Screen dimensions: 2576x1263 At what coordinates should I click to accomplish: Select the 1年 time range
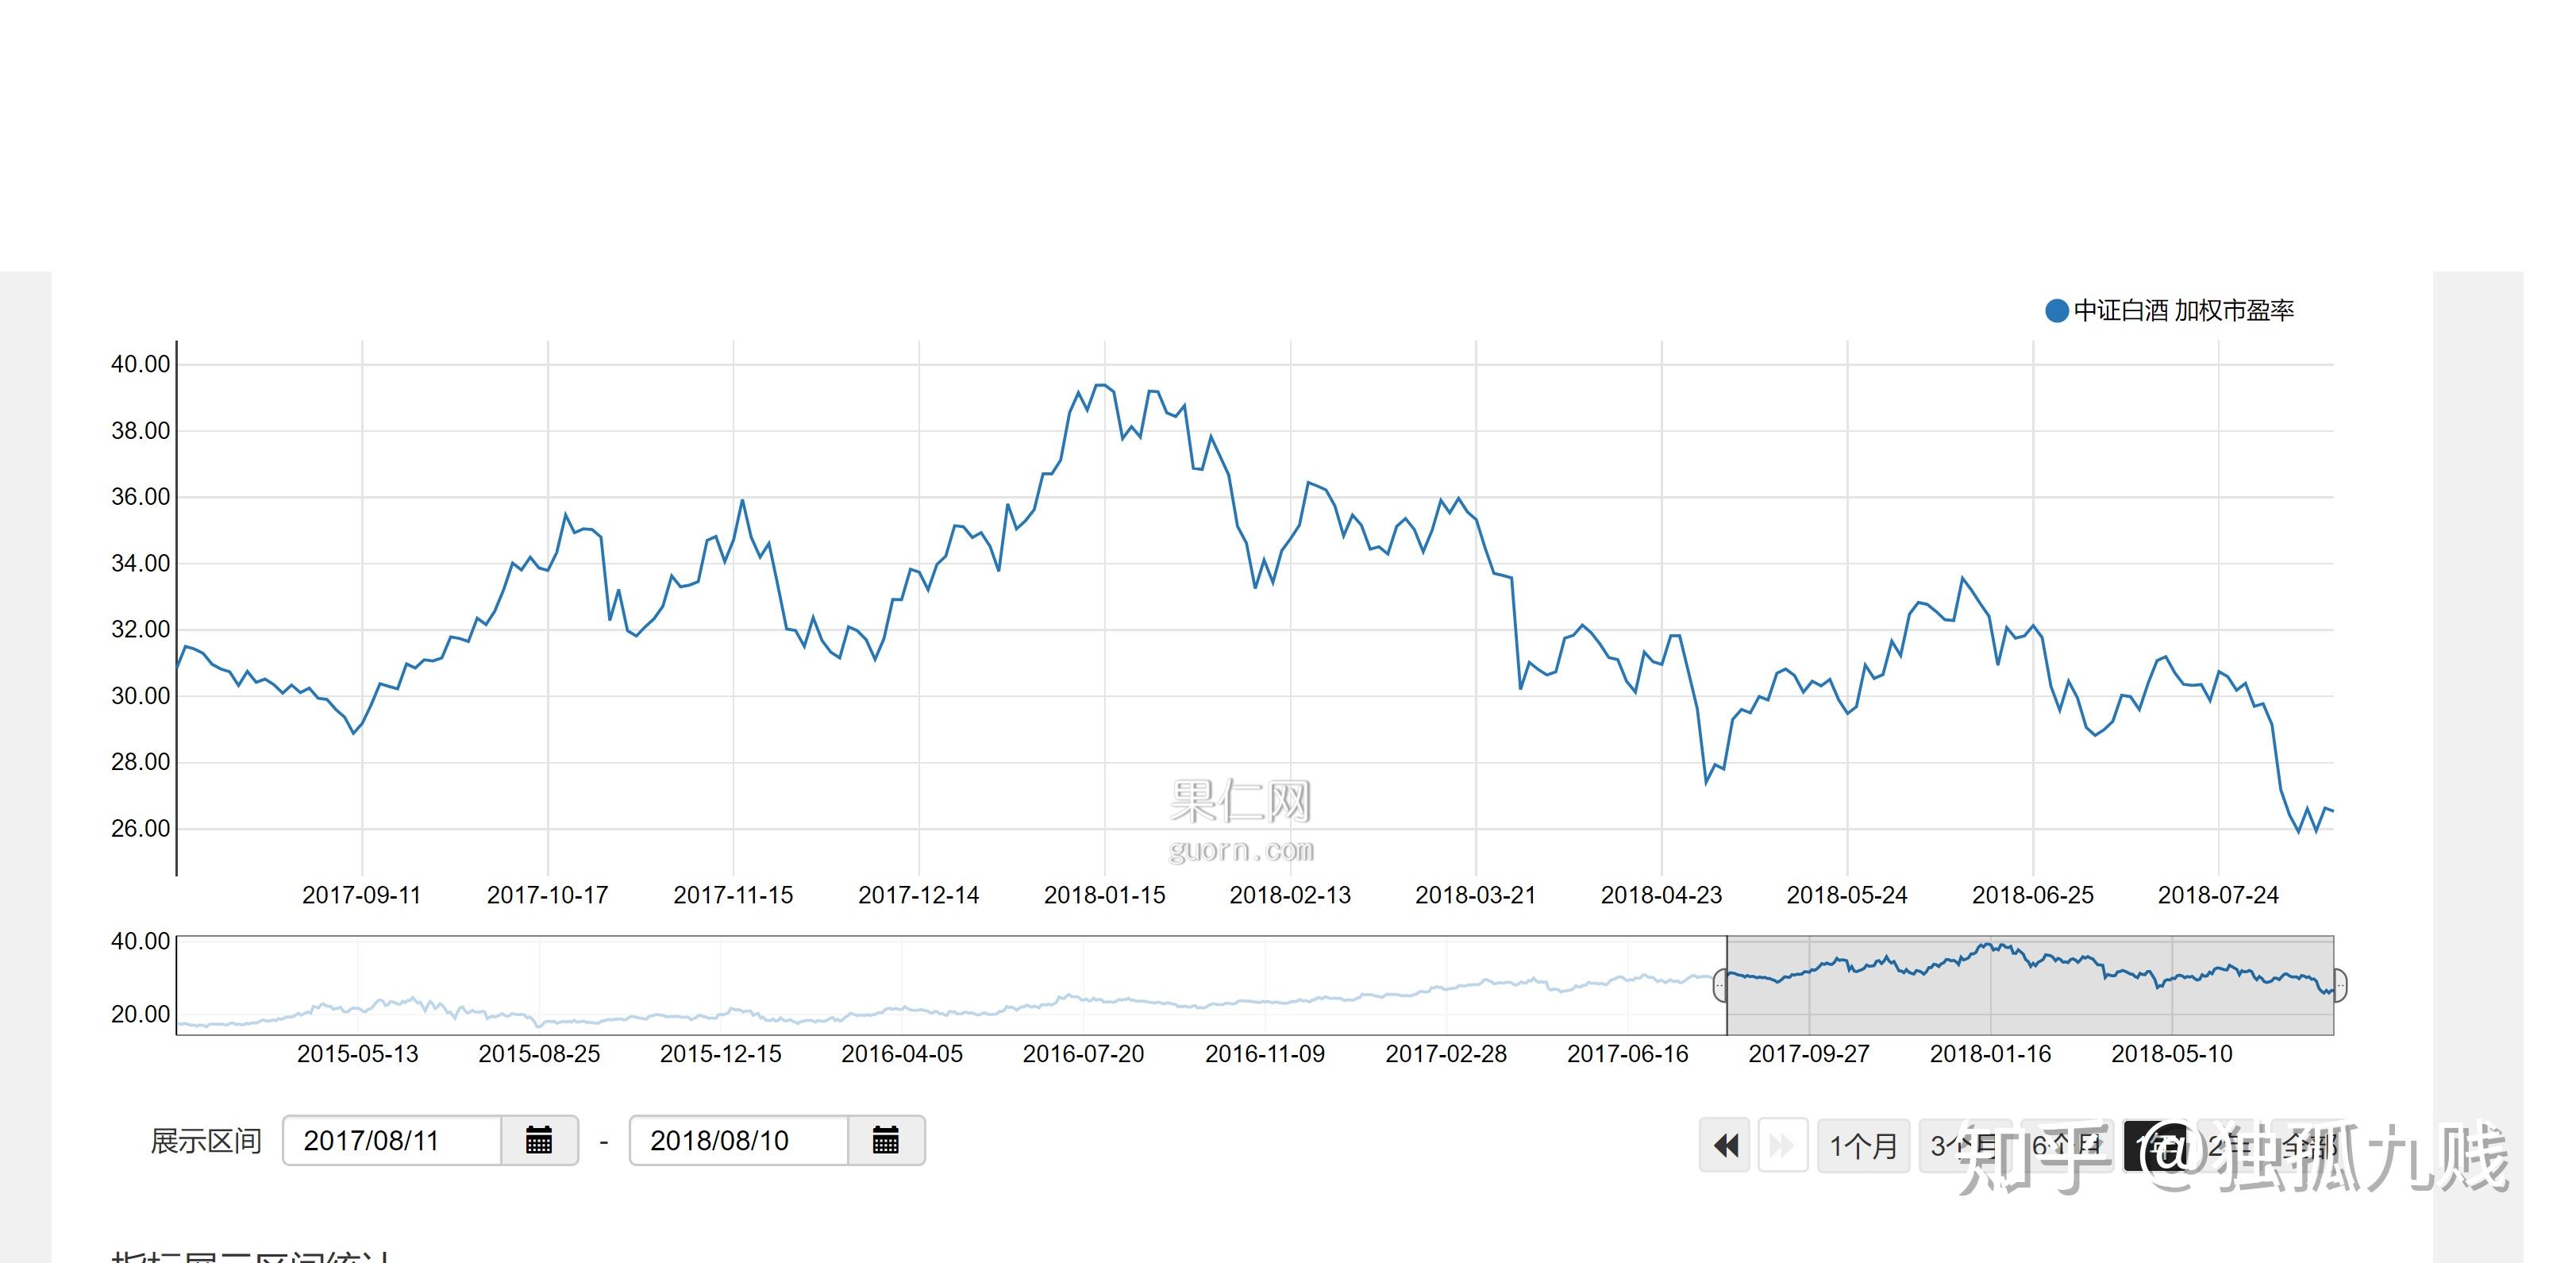2157,1145
